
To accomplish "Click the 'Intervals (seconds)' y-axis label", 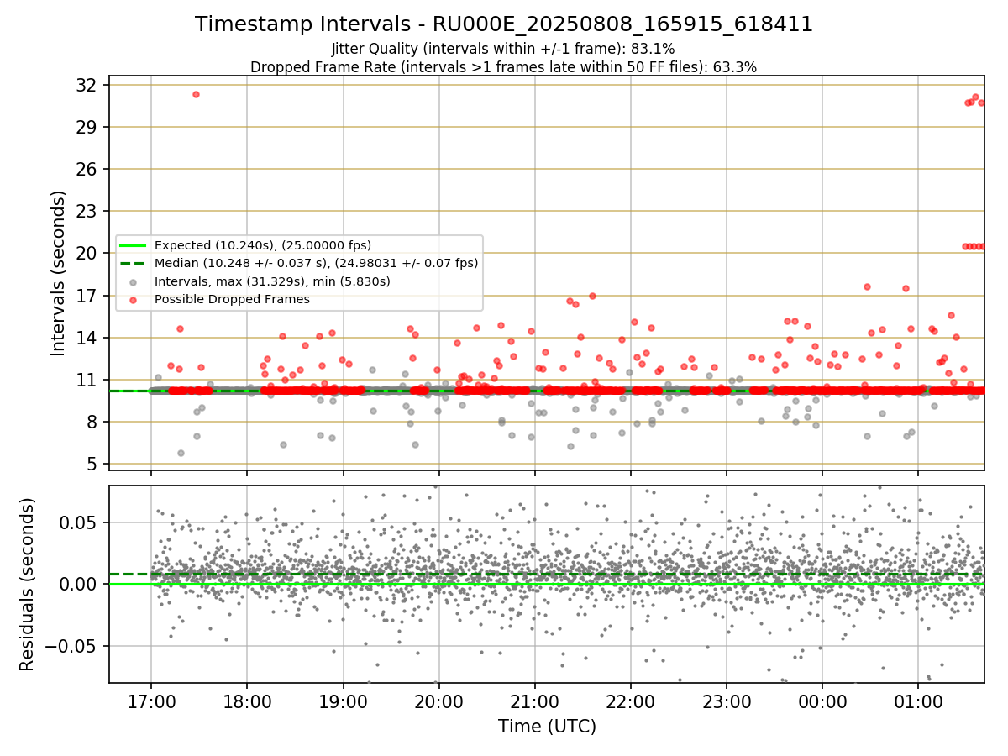I will (58, 273).
